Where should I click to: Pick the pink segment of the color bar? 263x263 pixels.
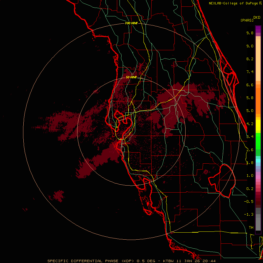click(258, 177)
